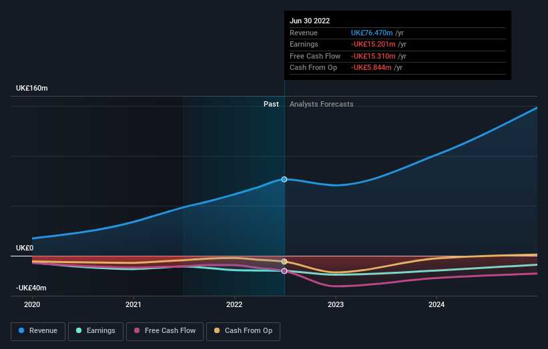Click the Free Cash Flow label in tooltip
Screen dimensions: 548x349
315,56
